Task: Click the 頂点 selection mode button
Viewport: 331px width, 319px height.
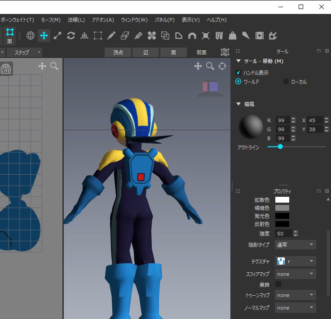Action: click(x=118, y=53)
